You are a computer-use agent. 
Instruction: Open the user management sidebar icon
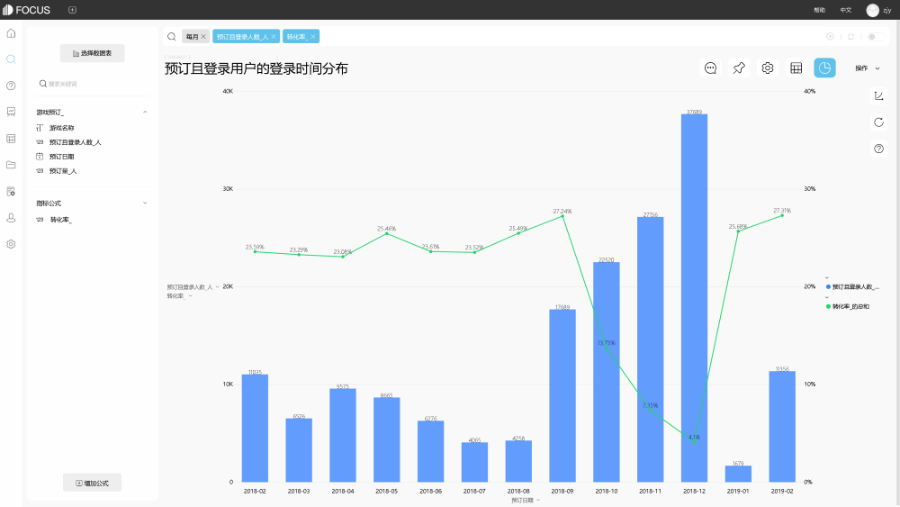pos(11,218)
